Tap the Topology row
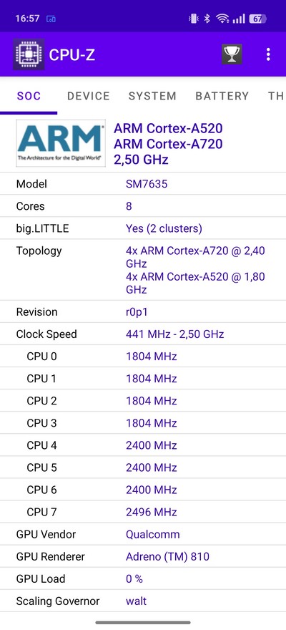This screenshot has width=286, height=630. [x=143, y=270]
